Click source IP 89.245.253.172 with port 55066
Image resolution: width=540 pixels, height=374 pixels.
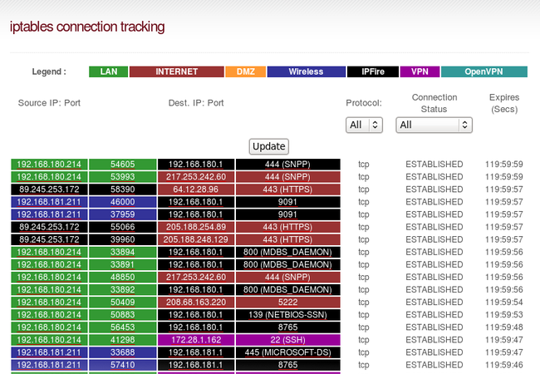click(x=49, y=227)
